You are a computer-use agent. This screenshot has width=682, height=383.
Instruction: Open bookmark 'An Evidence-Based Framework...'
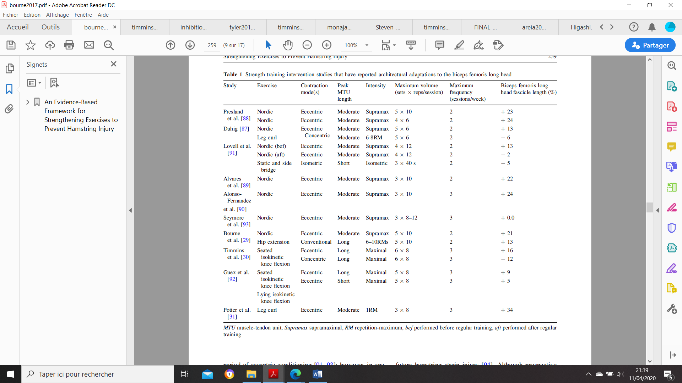click(81, 115)
